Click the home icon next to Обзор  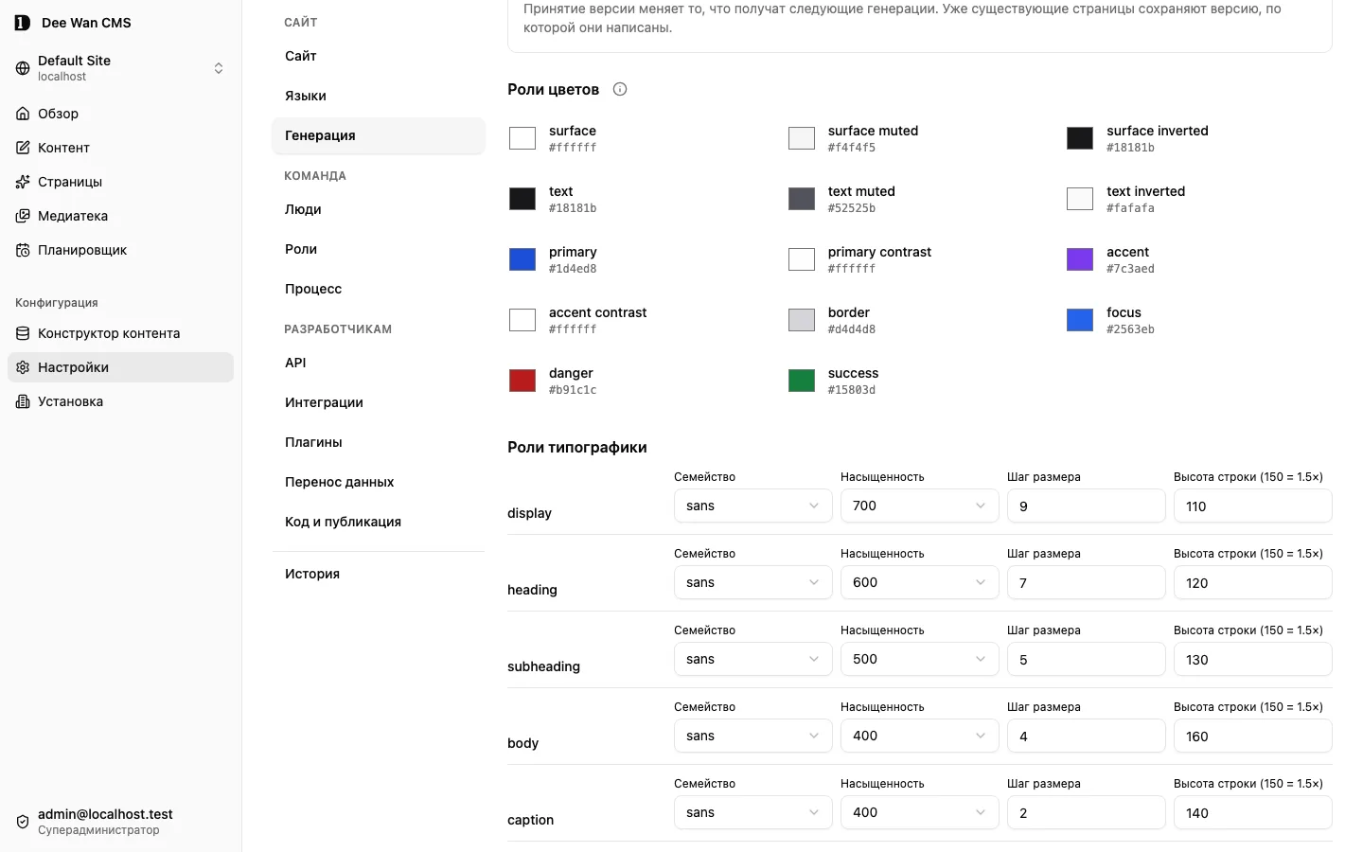[x=23, y=114]
